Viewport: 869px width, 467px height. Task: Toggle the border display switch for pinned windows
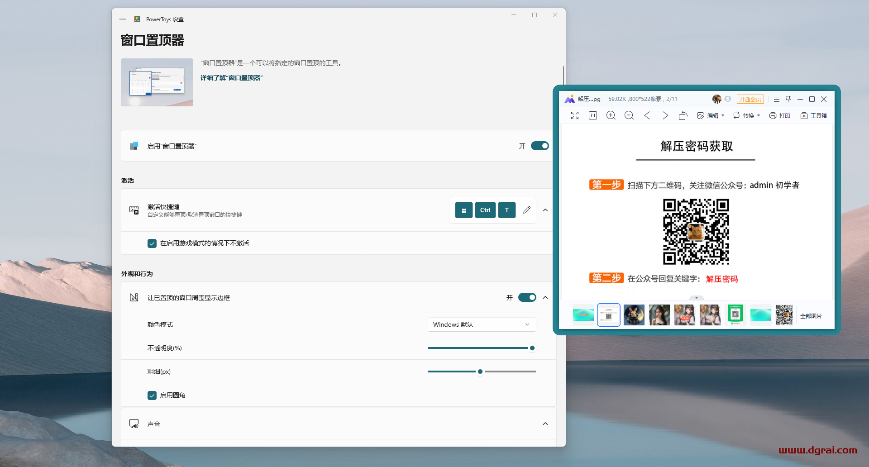click(527, 297)
